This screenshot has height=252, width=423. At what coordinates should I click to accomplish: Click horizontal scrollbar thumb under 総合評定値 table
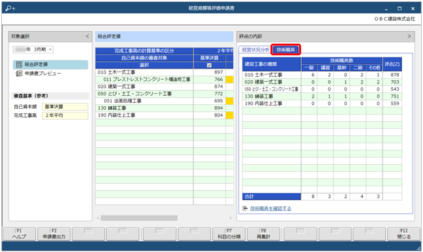(139, 217)
